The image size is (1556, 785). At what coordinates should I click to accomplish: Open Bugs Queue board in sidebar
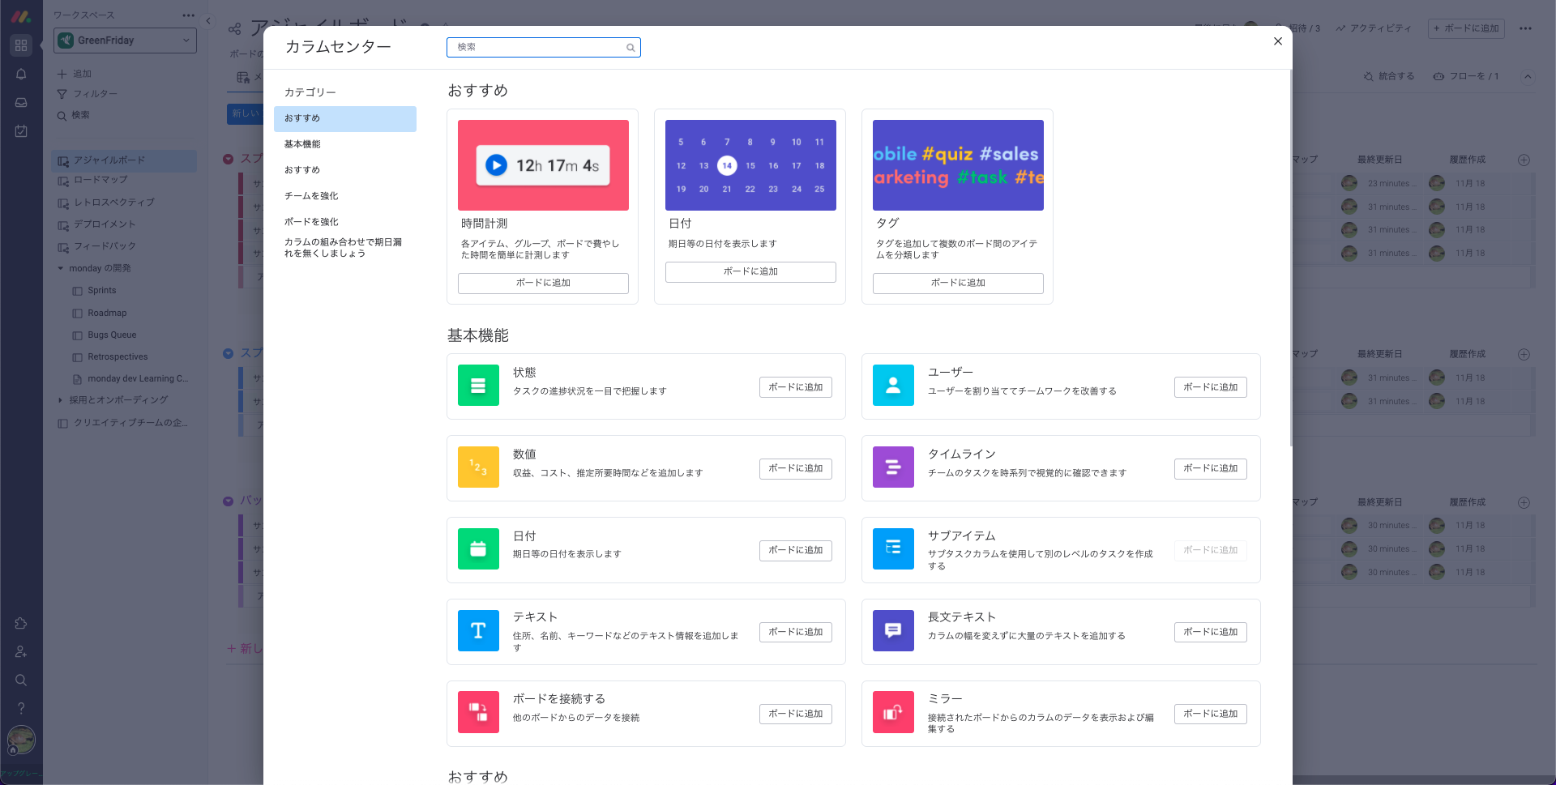pyautogui.click(x=112, y=335)
